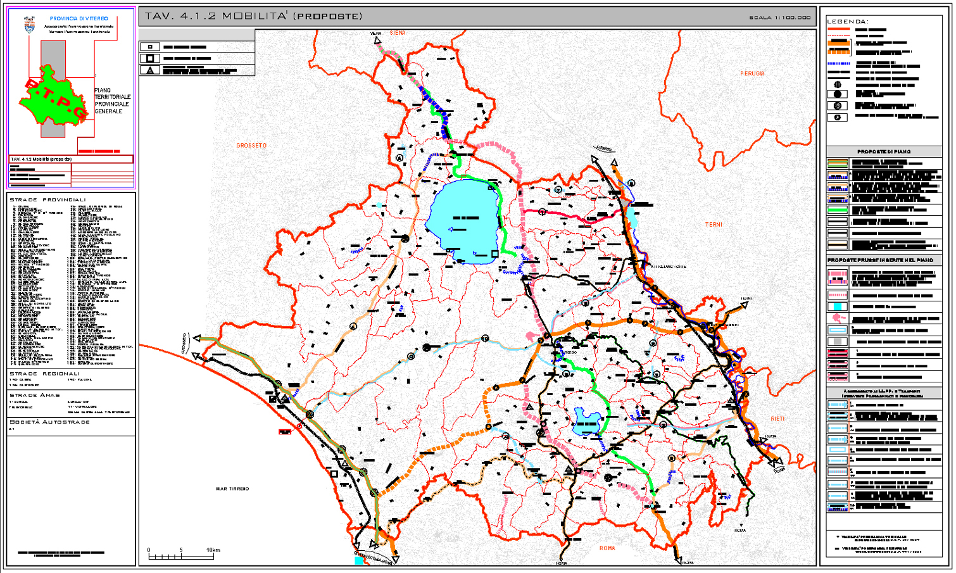
Task: Click the small square symbol in map key
Action: pos(150,47)
